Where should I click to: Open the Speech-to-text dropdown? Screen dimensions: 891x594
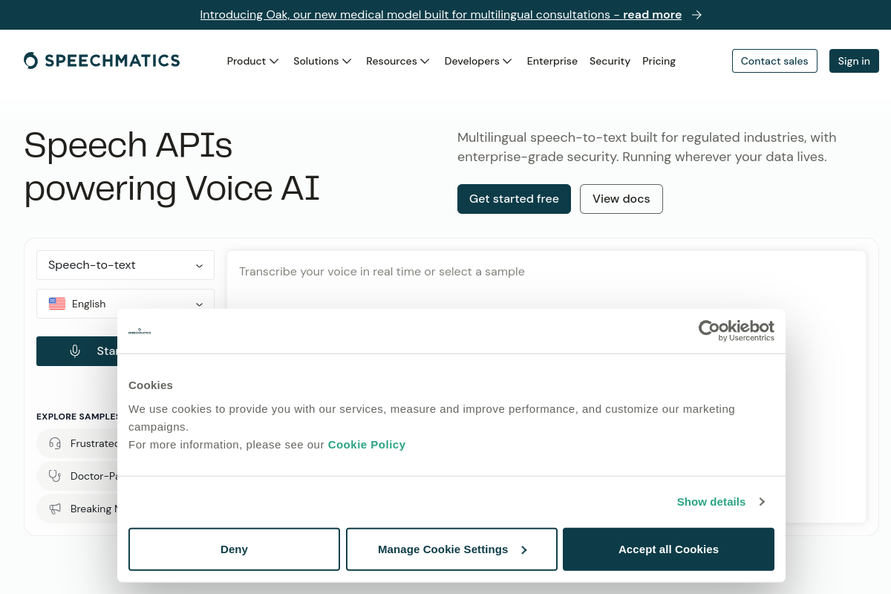125,265
